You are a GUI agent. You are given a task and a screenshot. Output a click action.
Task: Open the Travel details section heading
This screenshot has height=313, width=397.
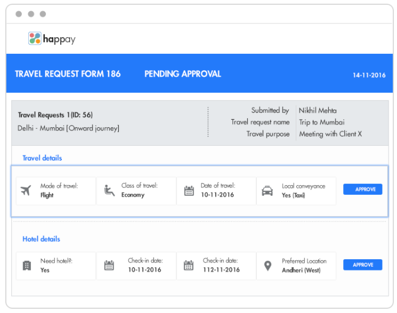click(42, 158)
